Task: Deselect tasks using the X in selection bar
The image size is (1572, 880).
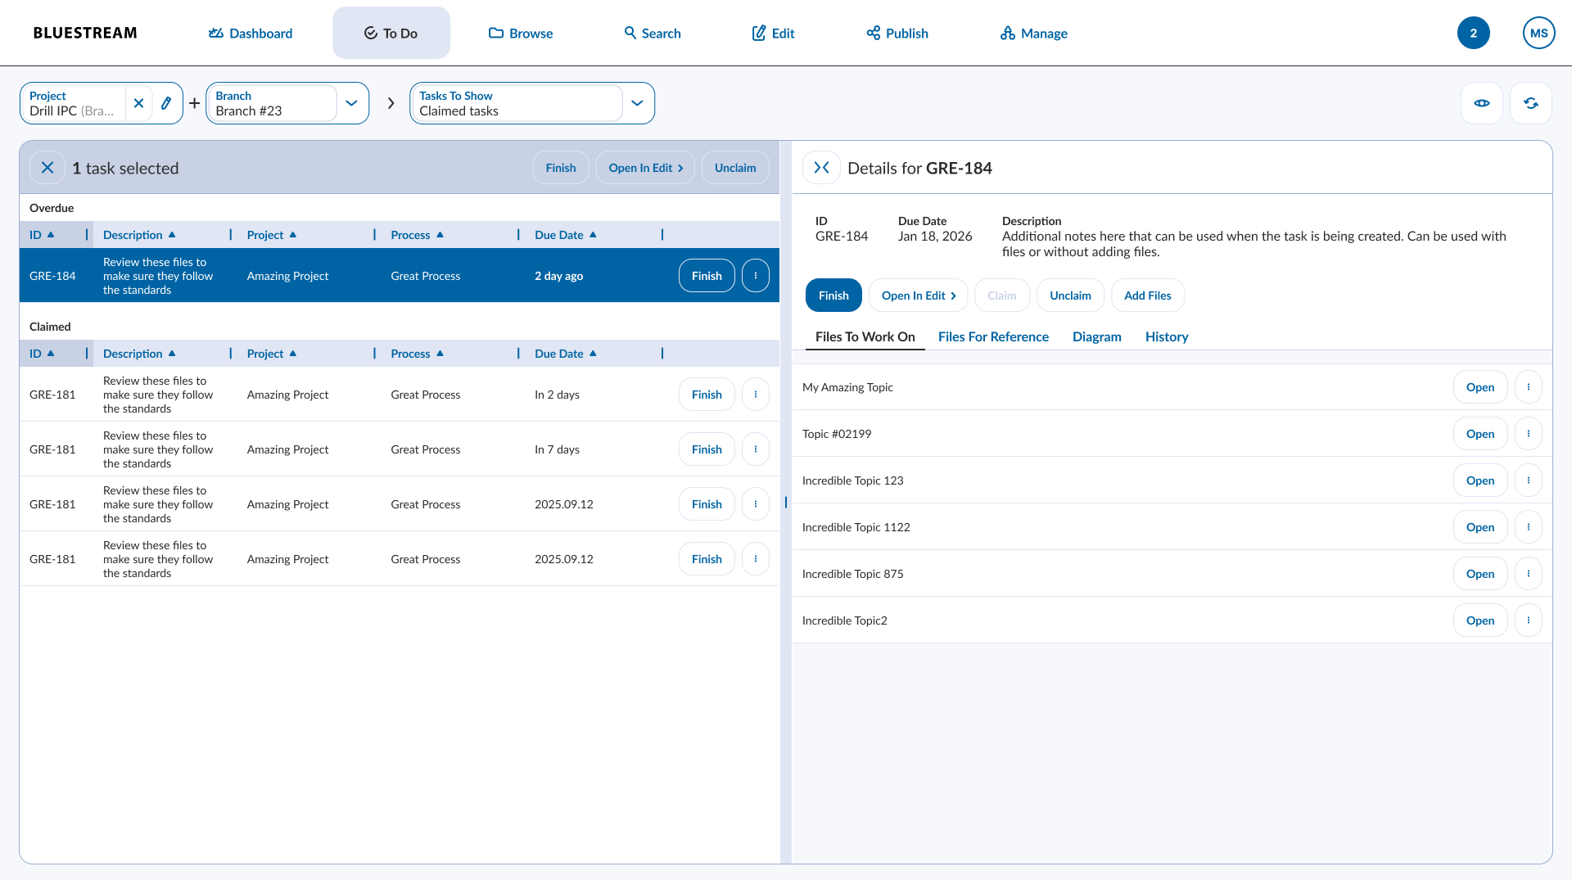Action: click(47, 168)
